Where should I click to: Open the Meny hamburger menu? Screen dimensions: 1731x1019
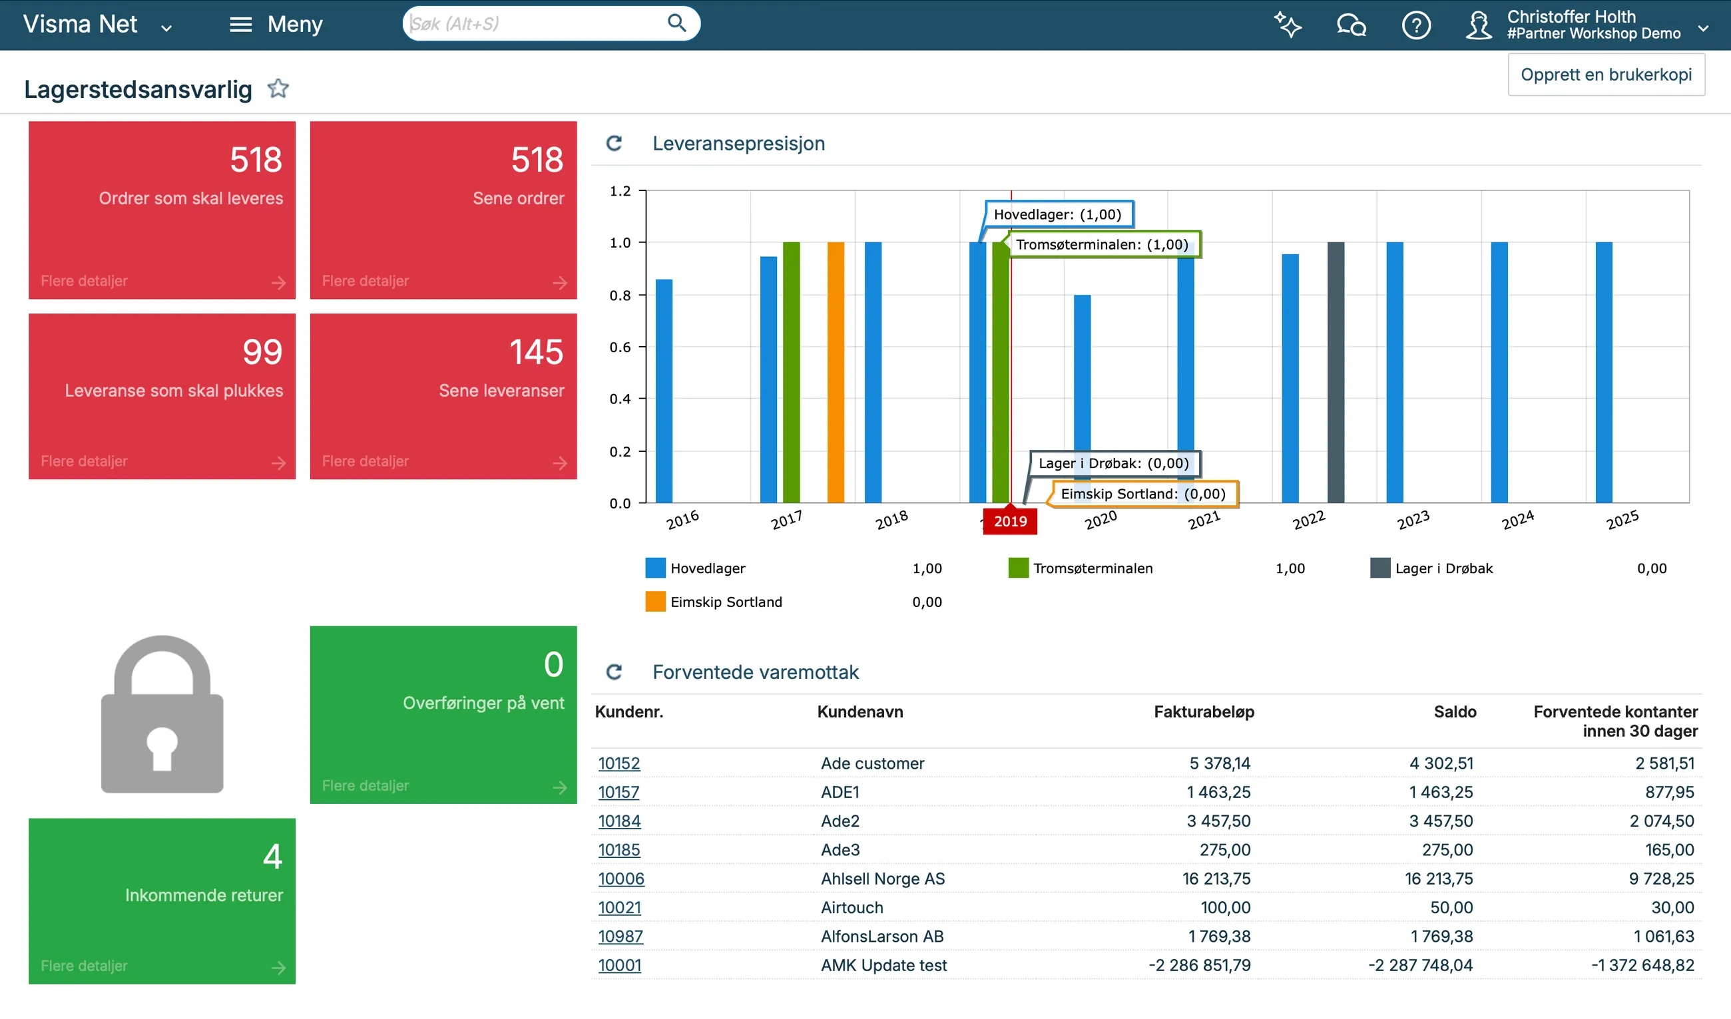pos(240,25)
